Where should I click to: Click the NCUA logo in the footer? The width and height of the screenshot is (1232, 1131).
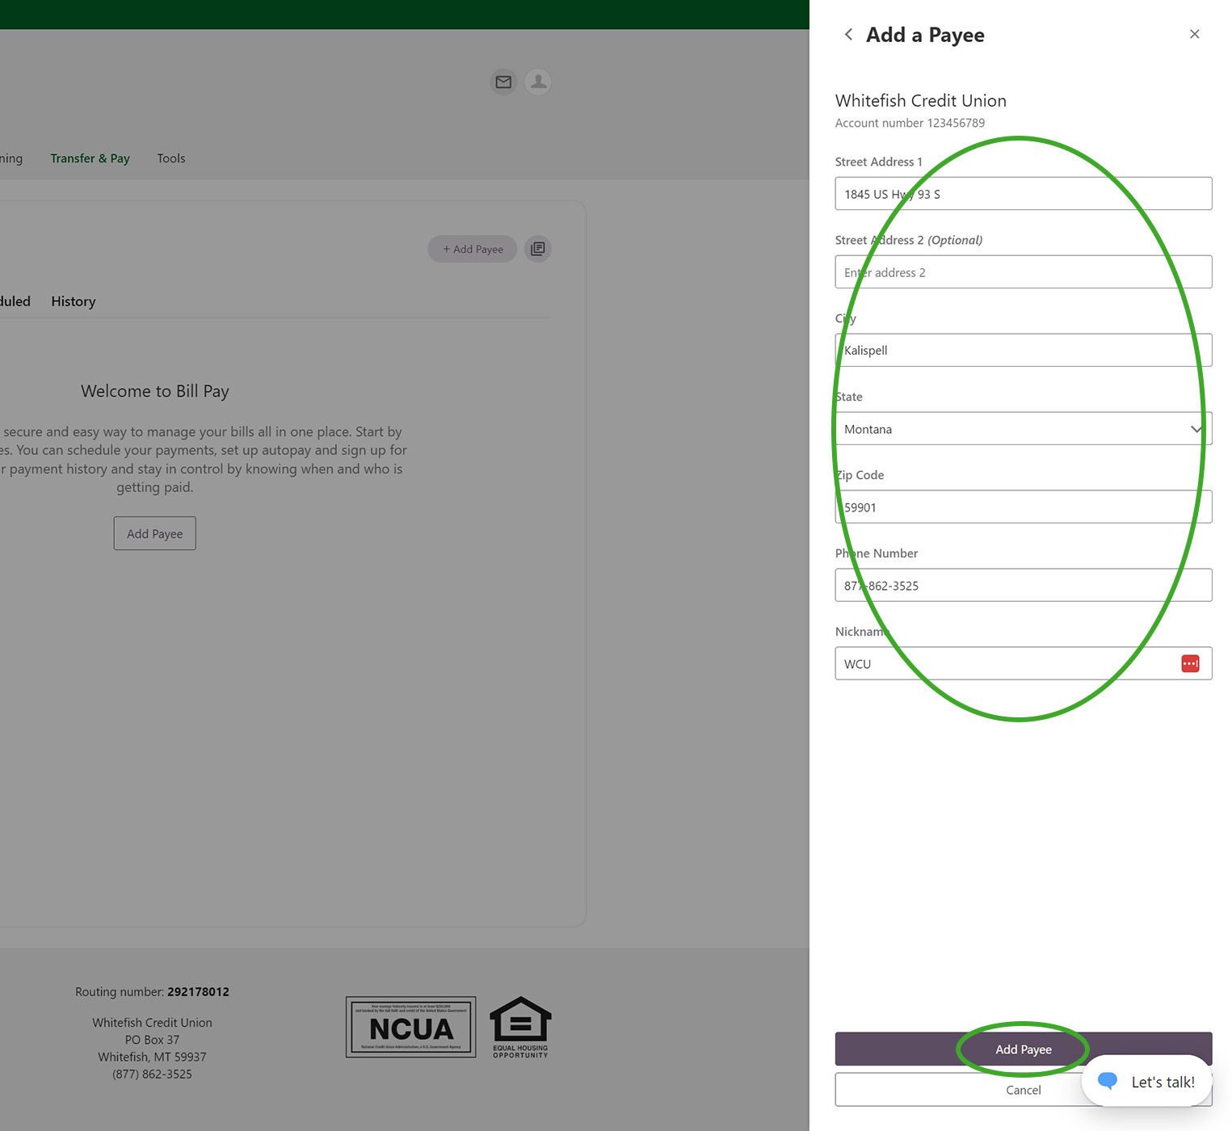[x=410, y=1027]
